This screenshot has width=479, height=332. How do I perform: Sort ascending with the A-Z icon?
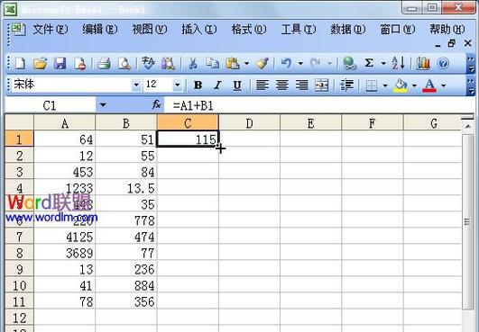click(x=399, y=63)
